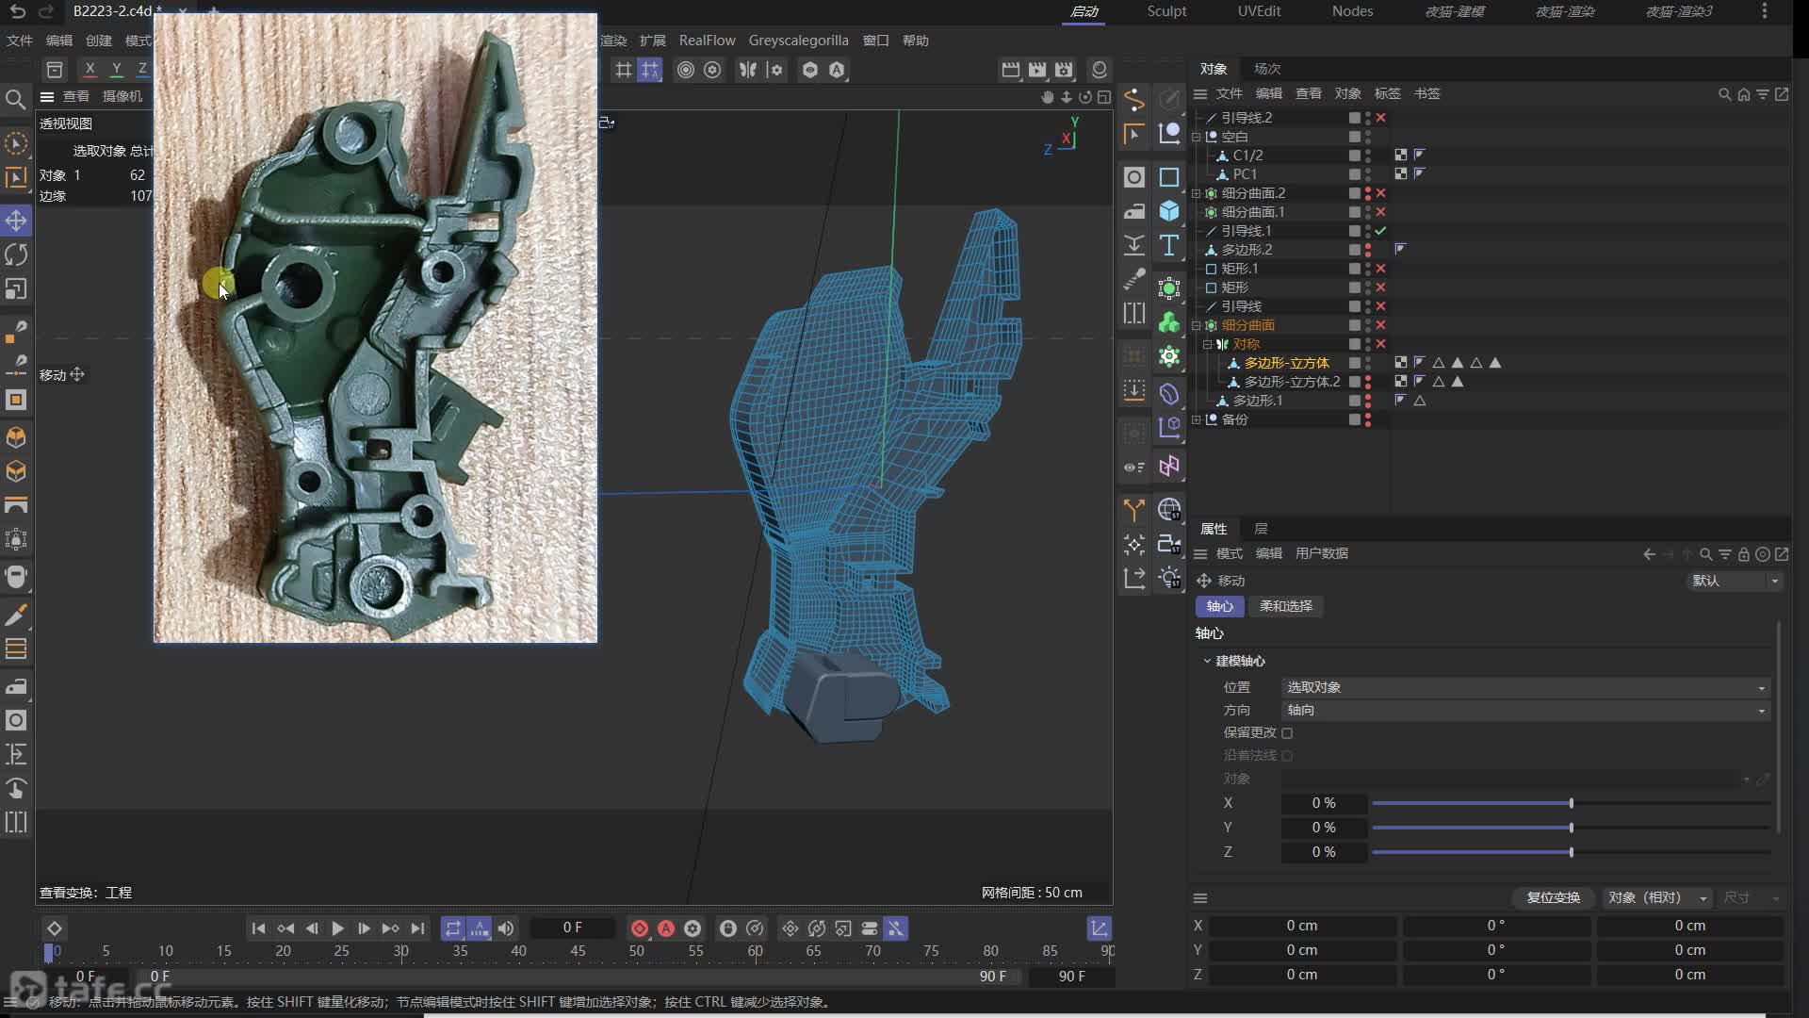The image size is (1809, 1018).
Task: Click the search magnifier in left toolbar
Action: [15, 99]
